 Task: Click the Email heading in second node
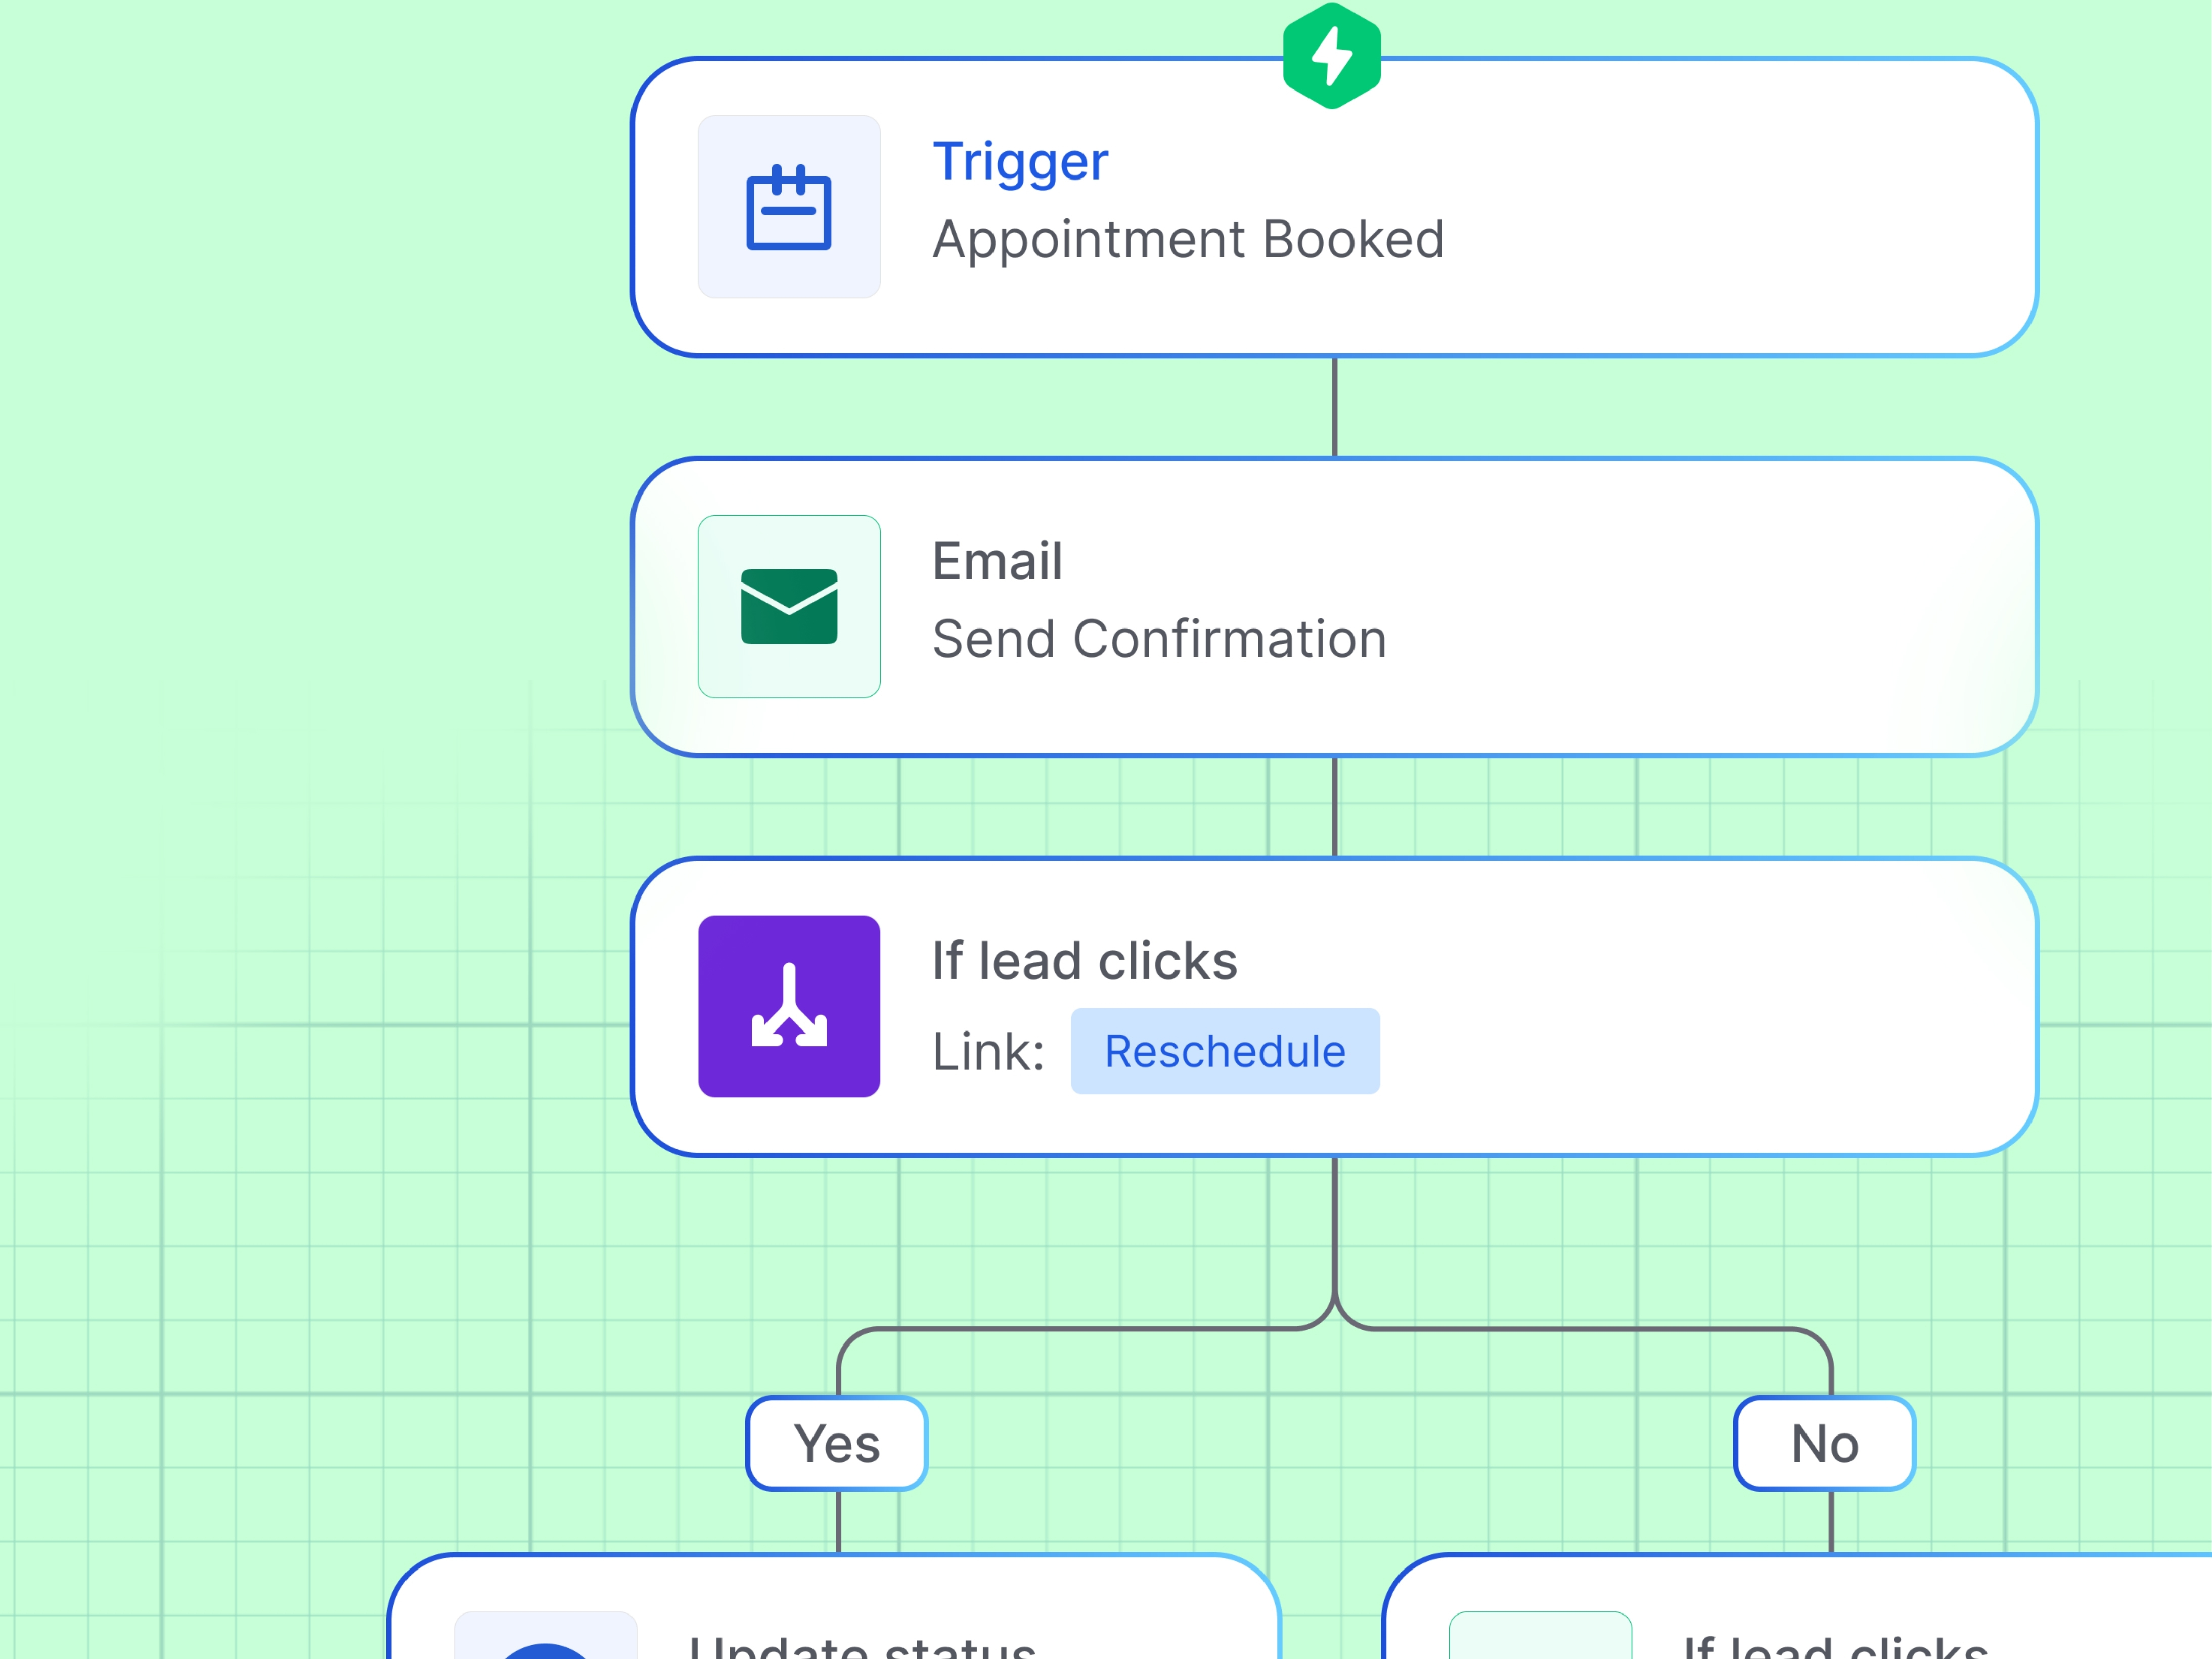(997, 561)
